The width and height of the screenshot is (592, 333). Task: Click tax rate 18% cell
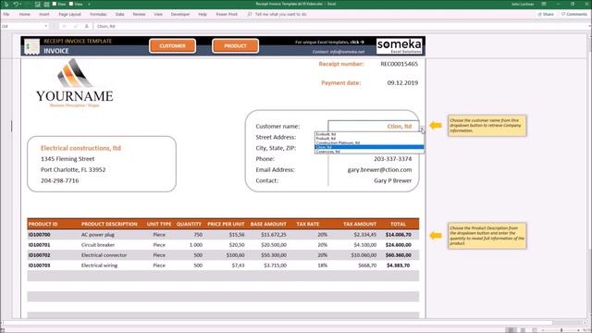(323, 265)
